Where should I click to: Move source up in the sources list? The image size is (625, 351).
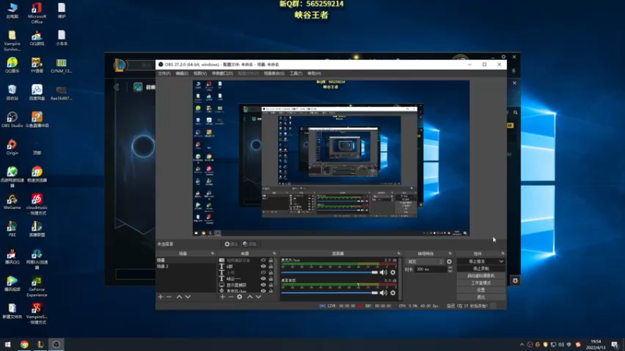pyautogui.click(x=250, y=297)
